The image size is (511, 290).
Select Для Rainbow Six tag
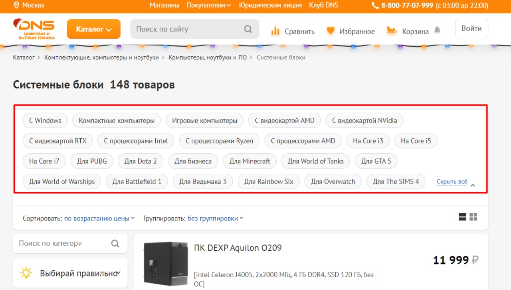[x=269, y=182]
